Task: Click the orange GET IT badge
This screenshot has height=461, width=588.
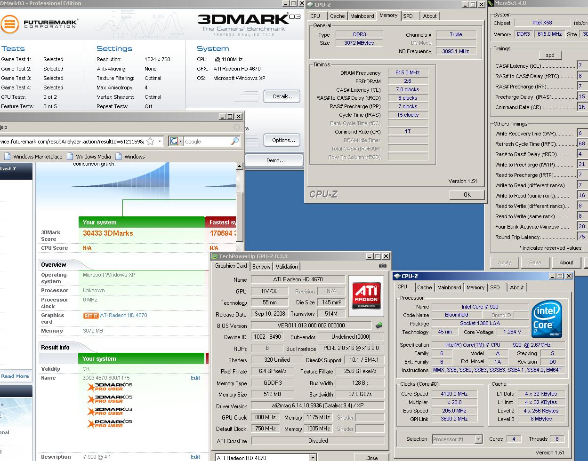Action: tap(90, 316)
